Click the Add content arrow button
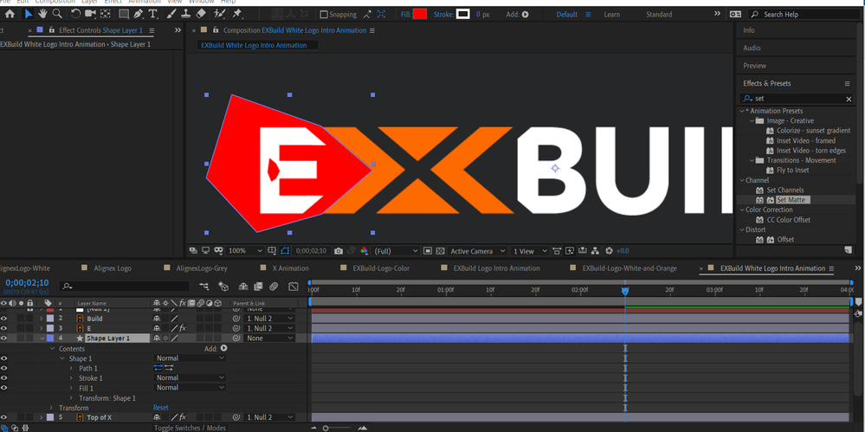865x432 pixels. pyautogui.click(x=223, y=348)
